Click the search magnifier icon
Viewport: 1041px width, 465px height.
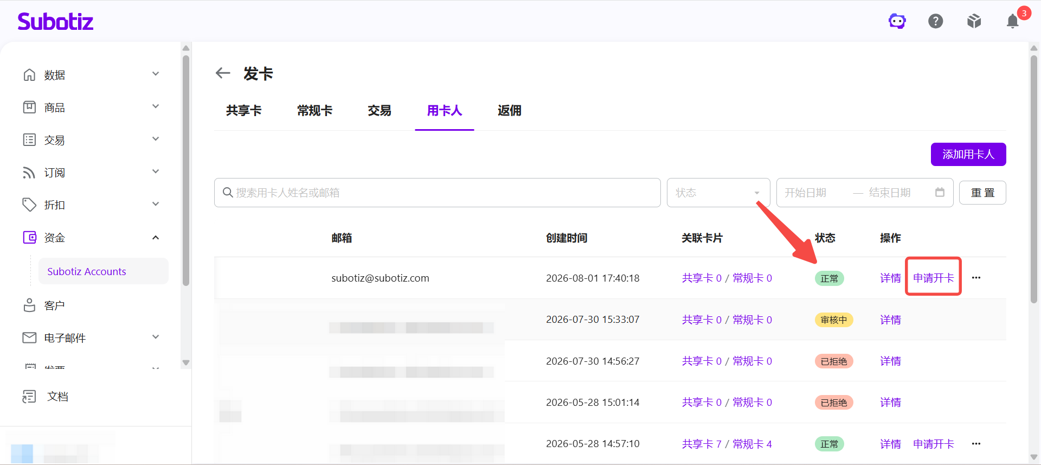pos(228,193)
